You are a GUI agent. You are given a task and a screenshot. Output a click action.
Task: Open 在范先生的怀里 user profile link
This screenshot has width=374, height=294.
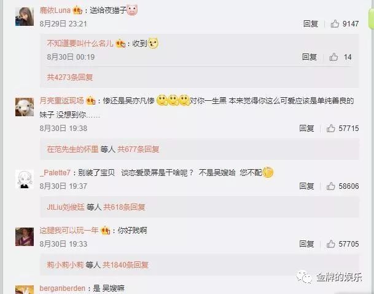(72, 149)
